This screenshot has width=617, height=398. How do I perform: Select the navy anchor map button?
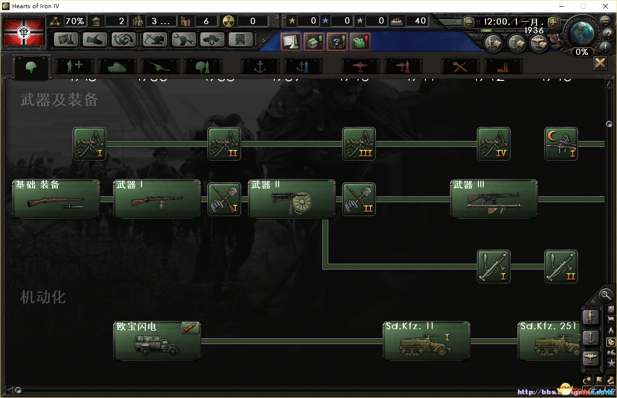(591, 338)
